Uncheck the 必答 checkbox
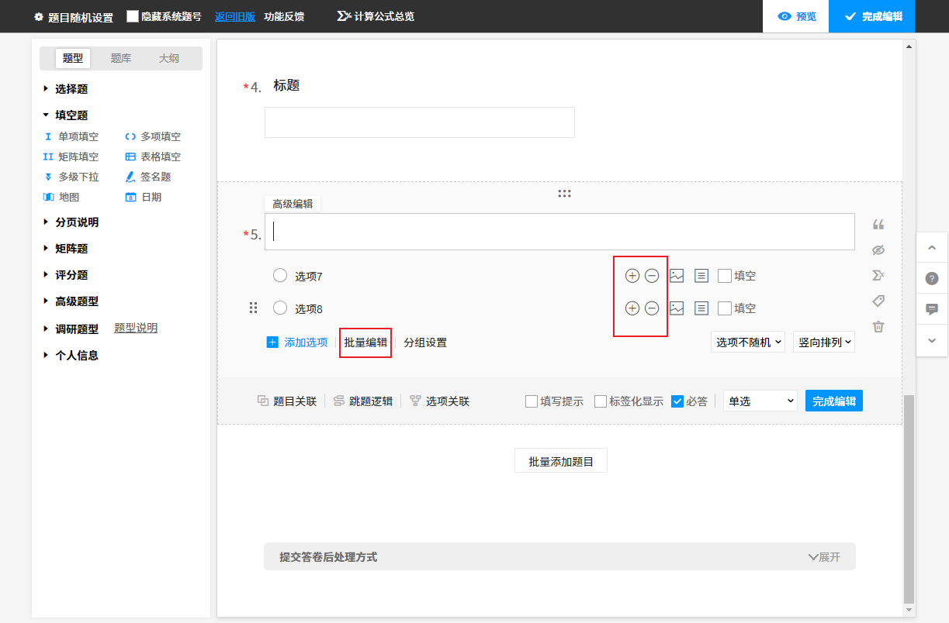 [677, 401]
